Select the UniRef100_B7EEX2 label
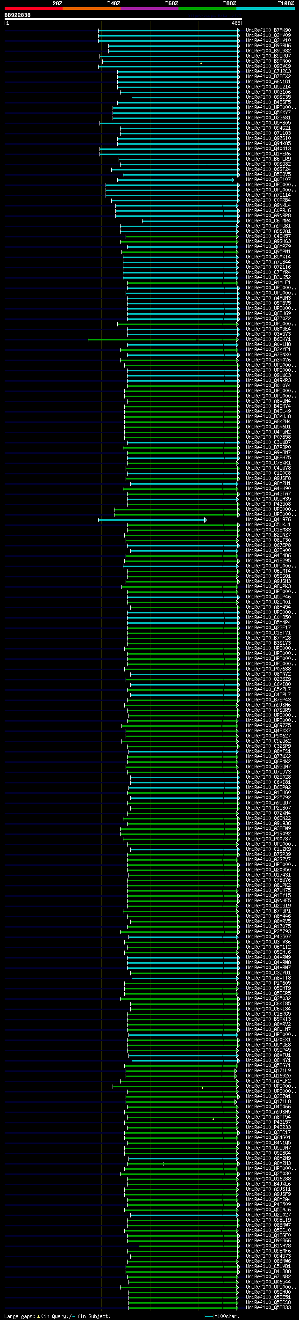299x1320 pixels. click(x=268, y=76)
